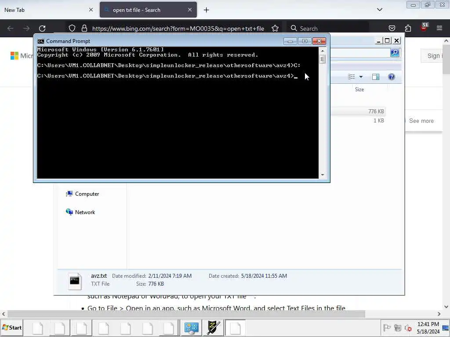The width and height of the screenshot is (450, 337).
Task: Click 'Date created: 5/18/2024 11:55 AM' value
Action: (x=264, y=276)
